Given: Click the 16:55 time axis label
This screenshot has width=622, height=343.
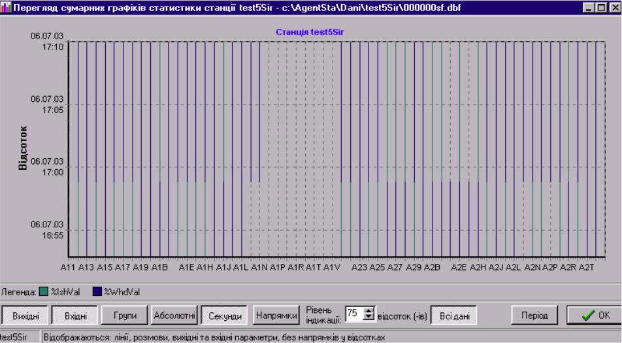Looking at the screenshot, I should coord(53,236).
